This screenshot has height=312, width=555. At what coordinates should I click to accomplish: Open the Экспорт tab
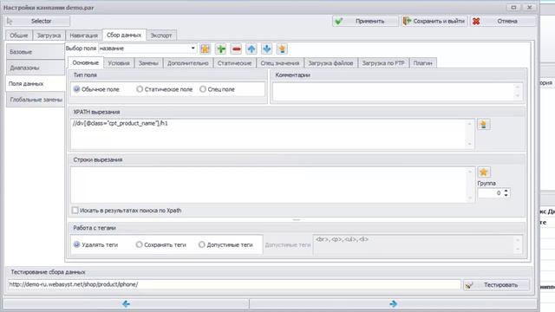[x=161, y=36]
